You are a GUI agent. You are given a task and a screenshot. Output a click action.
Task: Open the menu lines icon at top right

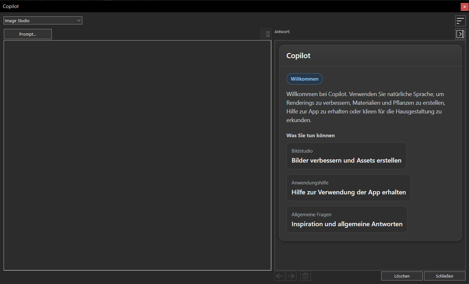point(460,21)
